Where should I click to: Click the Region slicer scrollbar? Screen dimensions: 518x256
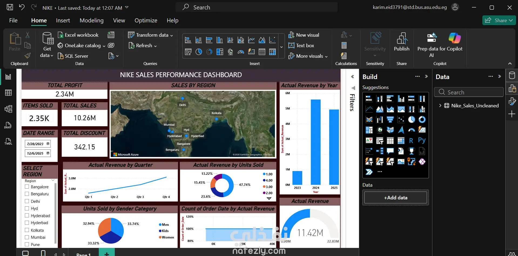coord(55,213)
